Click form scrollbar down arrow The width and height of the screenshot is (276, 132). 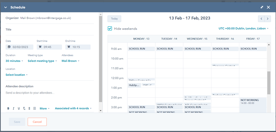point(100,110)
